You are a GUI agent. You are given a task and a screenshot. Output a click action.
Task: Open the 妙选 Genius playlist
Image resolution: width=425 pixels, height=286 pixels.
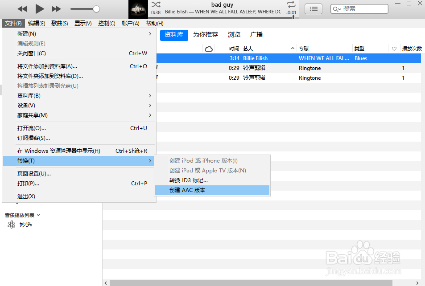[25, 225]
